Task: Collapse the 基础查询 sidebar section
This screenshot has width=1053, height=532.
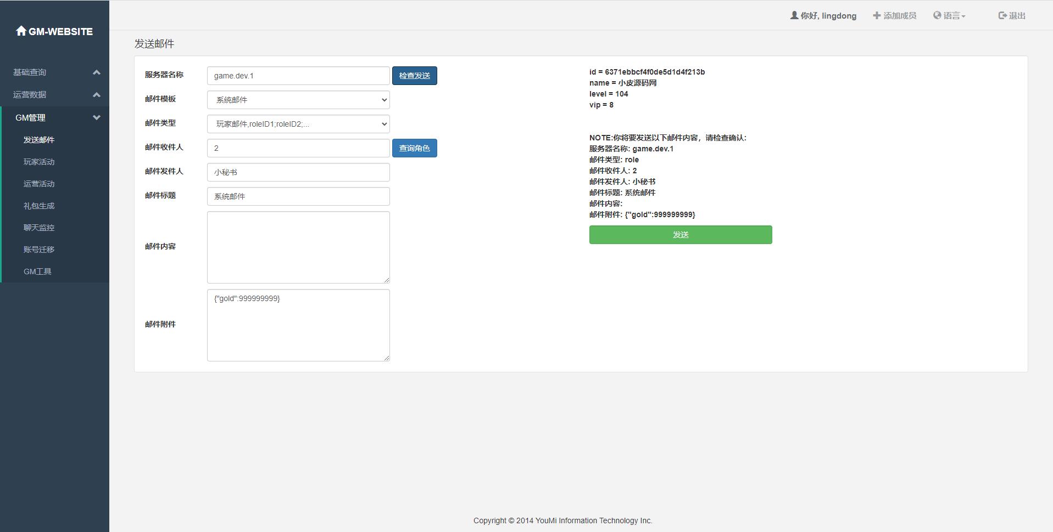Action: pos(54,72)
